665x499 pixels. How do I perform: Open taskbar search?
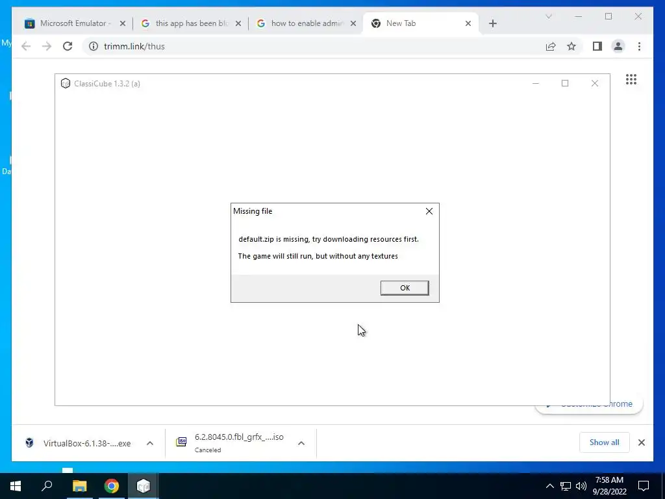pyautogui.click(x=47, y=486)
